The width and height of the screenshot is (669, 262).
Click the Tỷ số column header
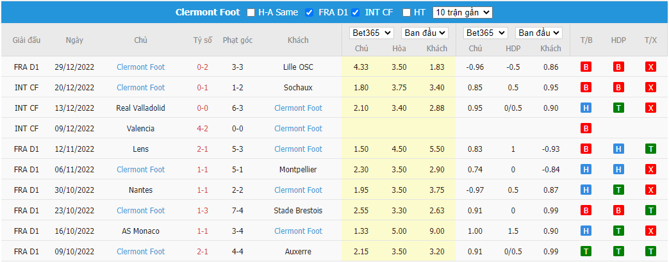coord(202,40)
